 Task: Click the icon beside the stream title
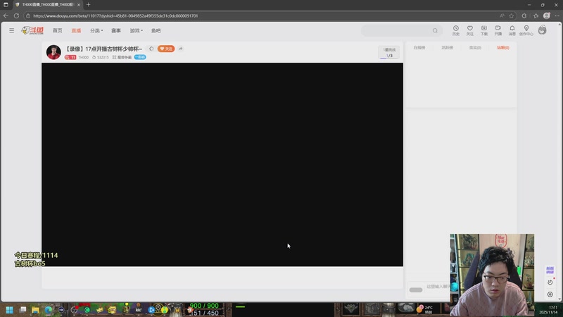pyautogui.click(x=151, y=49)
